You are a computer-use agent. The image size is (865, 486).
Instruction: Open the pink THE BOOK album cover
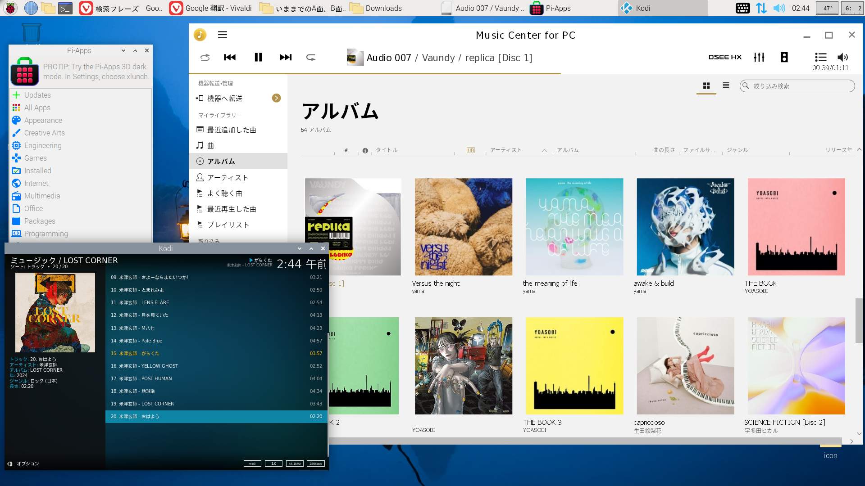click(x=797, y=227)
